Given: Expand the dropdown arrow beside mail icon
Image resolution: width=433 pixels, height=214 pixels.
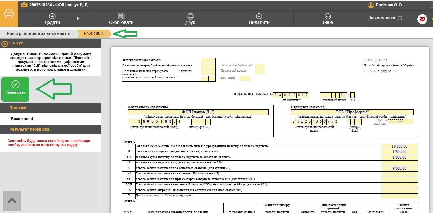Looking at the screenshot, I should [x=431, y=19].
